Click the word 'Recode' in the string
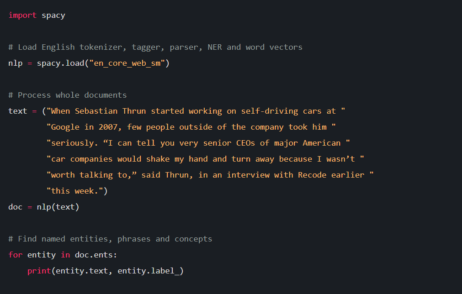This screenshot has width=462, height=294. coord(312,175)
